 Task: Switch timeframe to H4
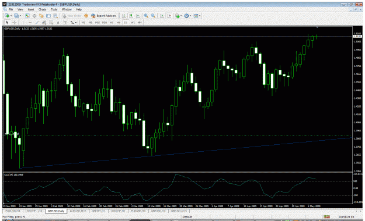click(x=119, y=23)
